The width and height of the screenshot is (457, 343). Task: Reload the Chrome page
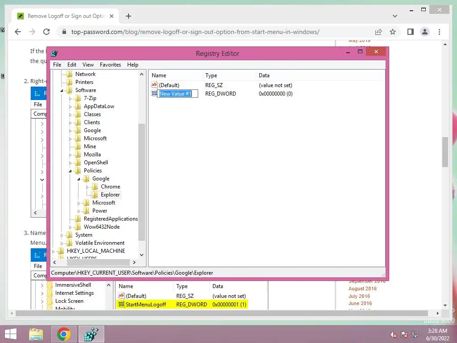click(46, 32)
